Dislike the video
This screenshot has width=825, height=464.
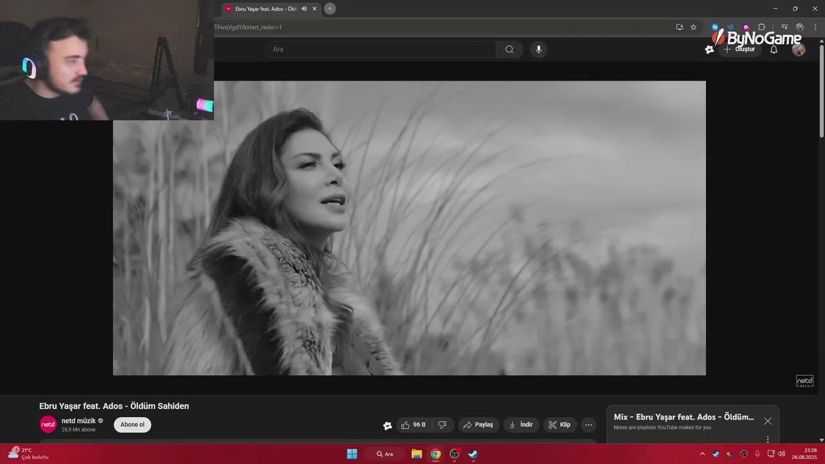[x=442, y=425]
